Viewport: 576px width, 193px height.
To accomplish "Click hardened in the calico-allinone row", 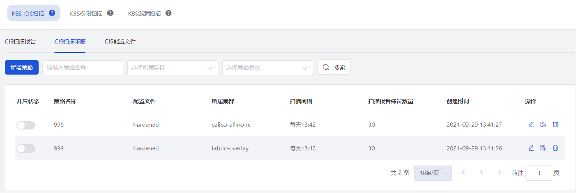I will 146,125.
